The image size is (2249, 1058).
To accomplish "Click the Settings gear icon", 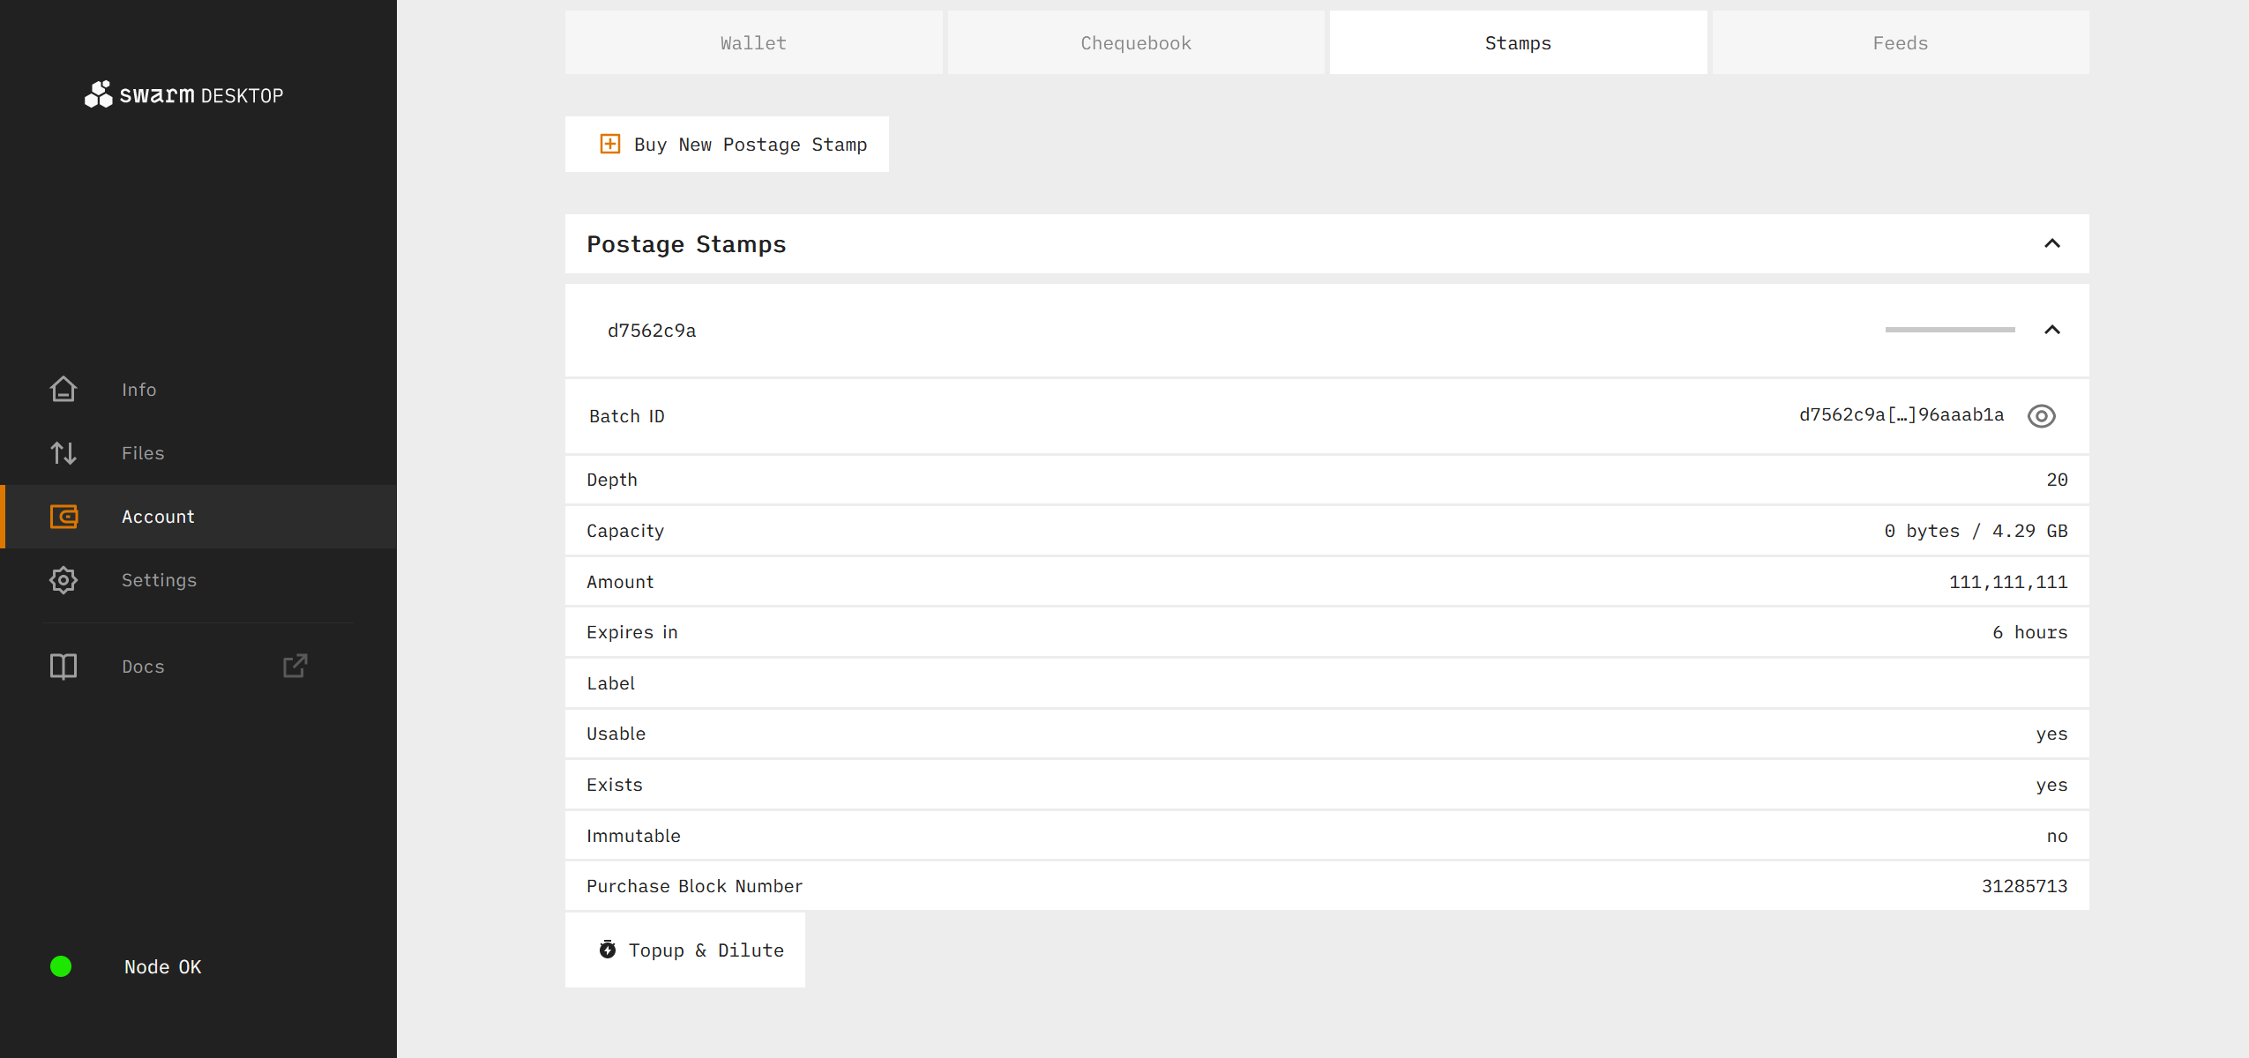I will coord(64,580).
